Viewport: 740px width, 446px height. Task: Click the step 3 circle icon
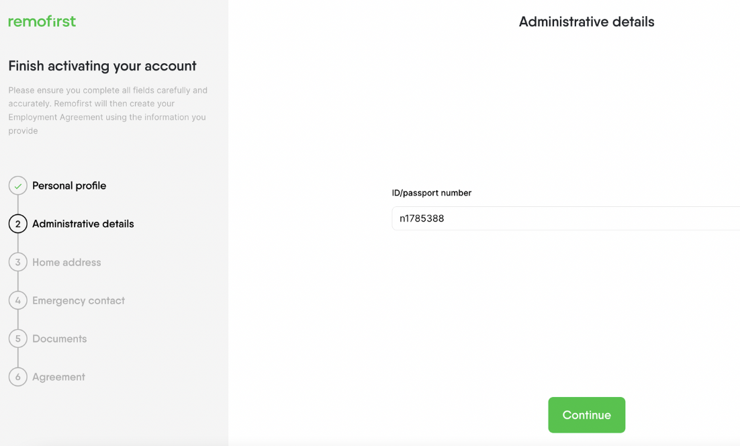[x=18, y=262]
